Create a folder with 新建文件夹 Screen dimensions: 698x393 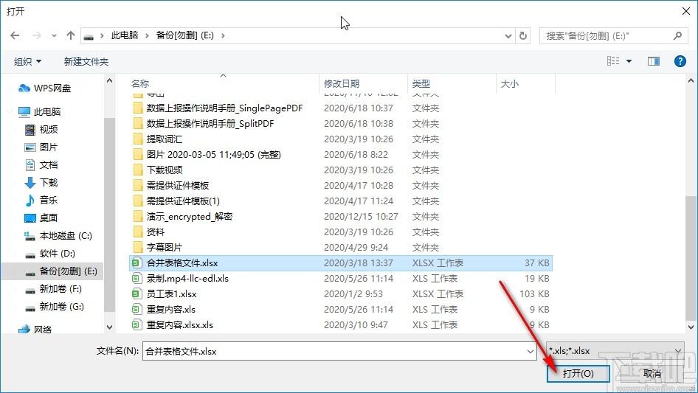86,61
